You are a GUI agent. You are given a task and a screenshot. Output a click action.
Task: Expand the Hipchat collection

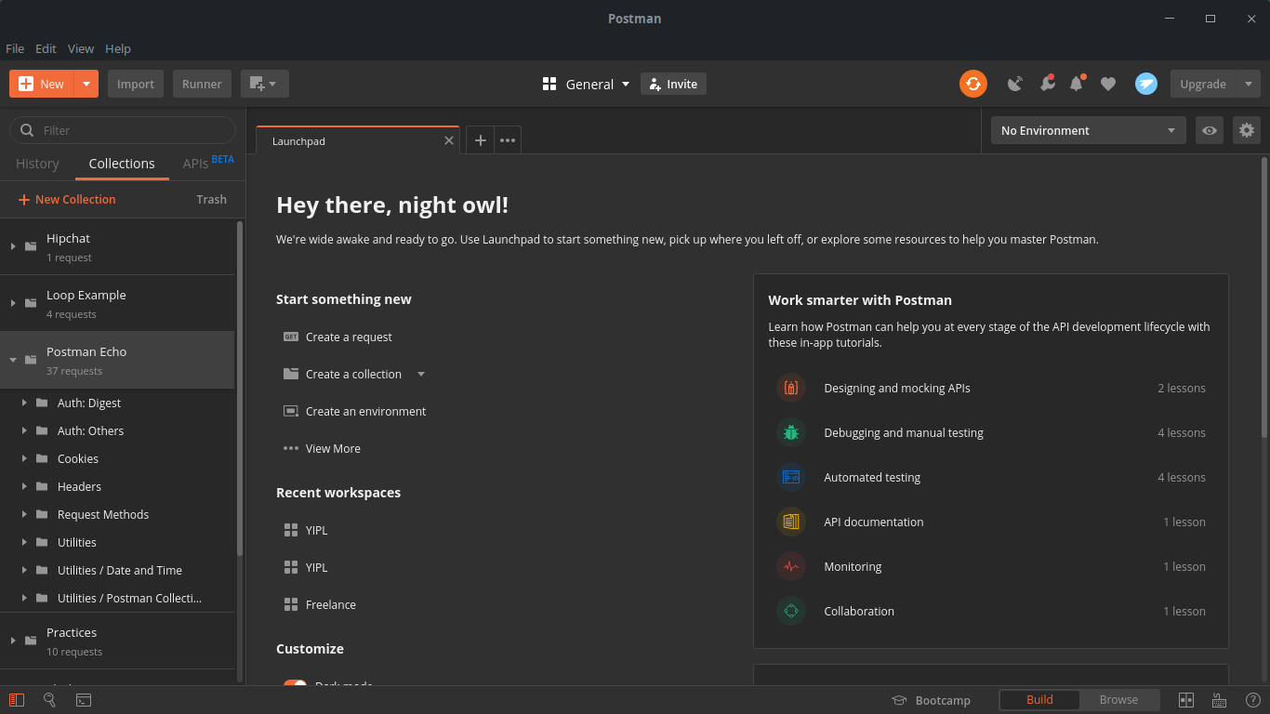click(13, 246)
